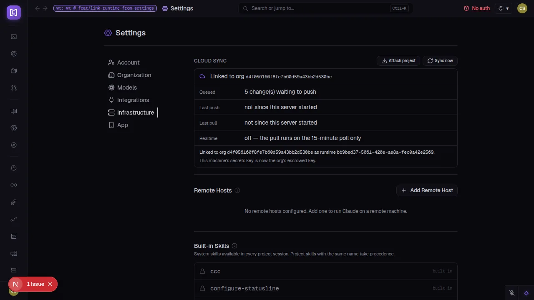Open the monitor devices icon in sidebar
The height and width of the screenshot is (300, 534).
(14, 253)
